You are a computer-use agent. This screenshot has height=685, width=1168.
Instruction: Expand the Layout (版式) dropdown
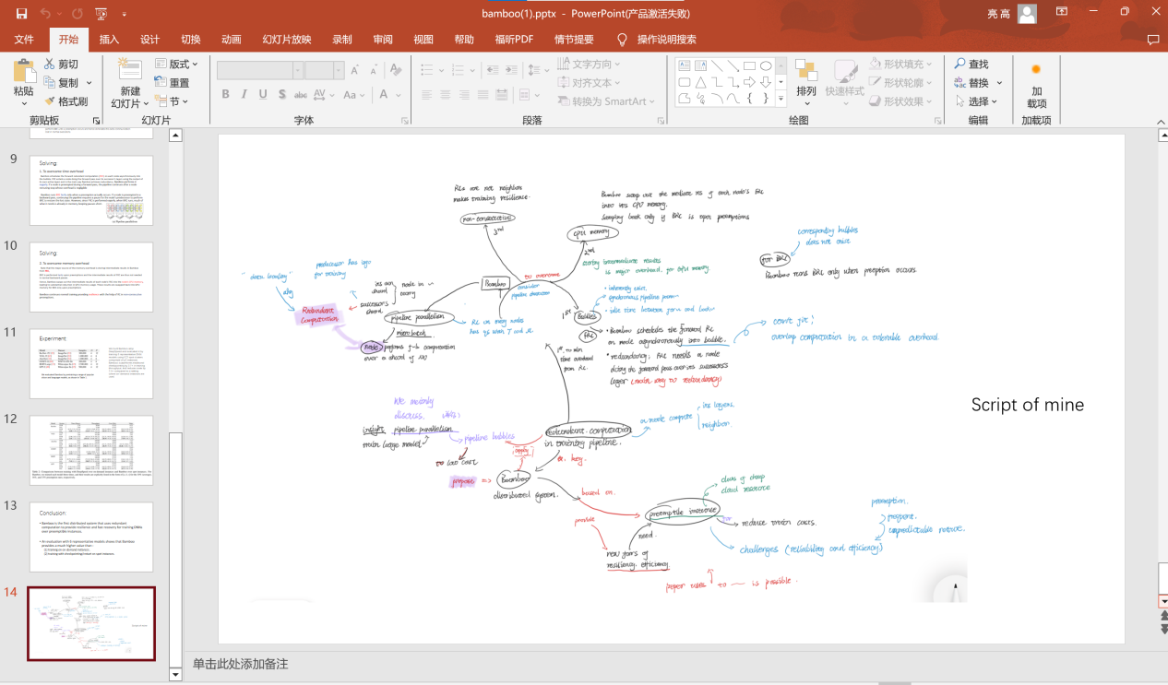coord(177,65)
